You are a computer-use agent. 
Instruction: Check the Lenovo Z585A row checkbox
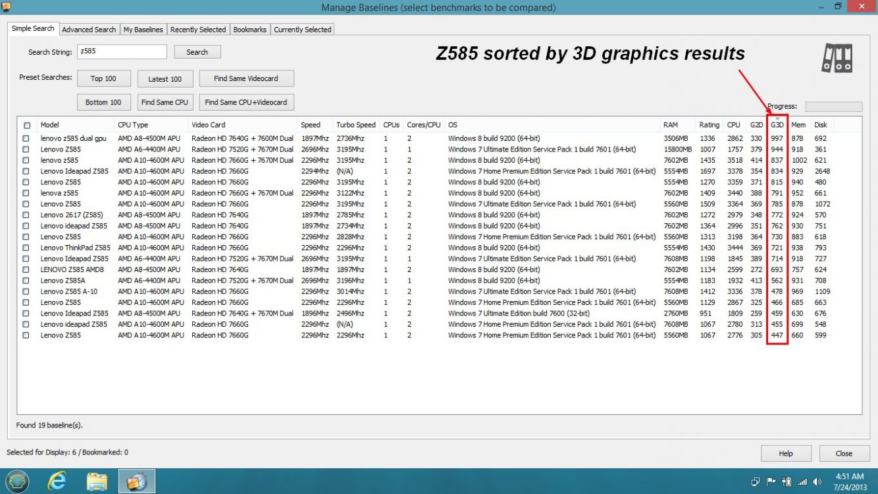(x=26, y=281)
